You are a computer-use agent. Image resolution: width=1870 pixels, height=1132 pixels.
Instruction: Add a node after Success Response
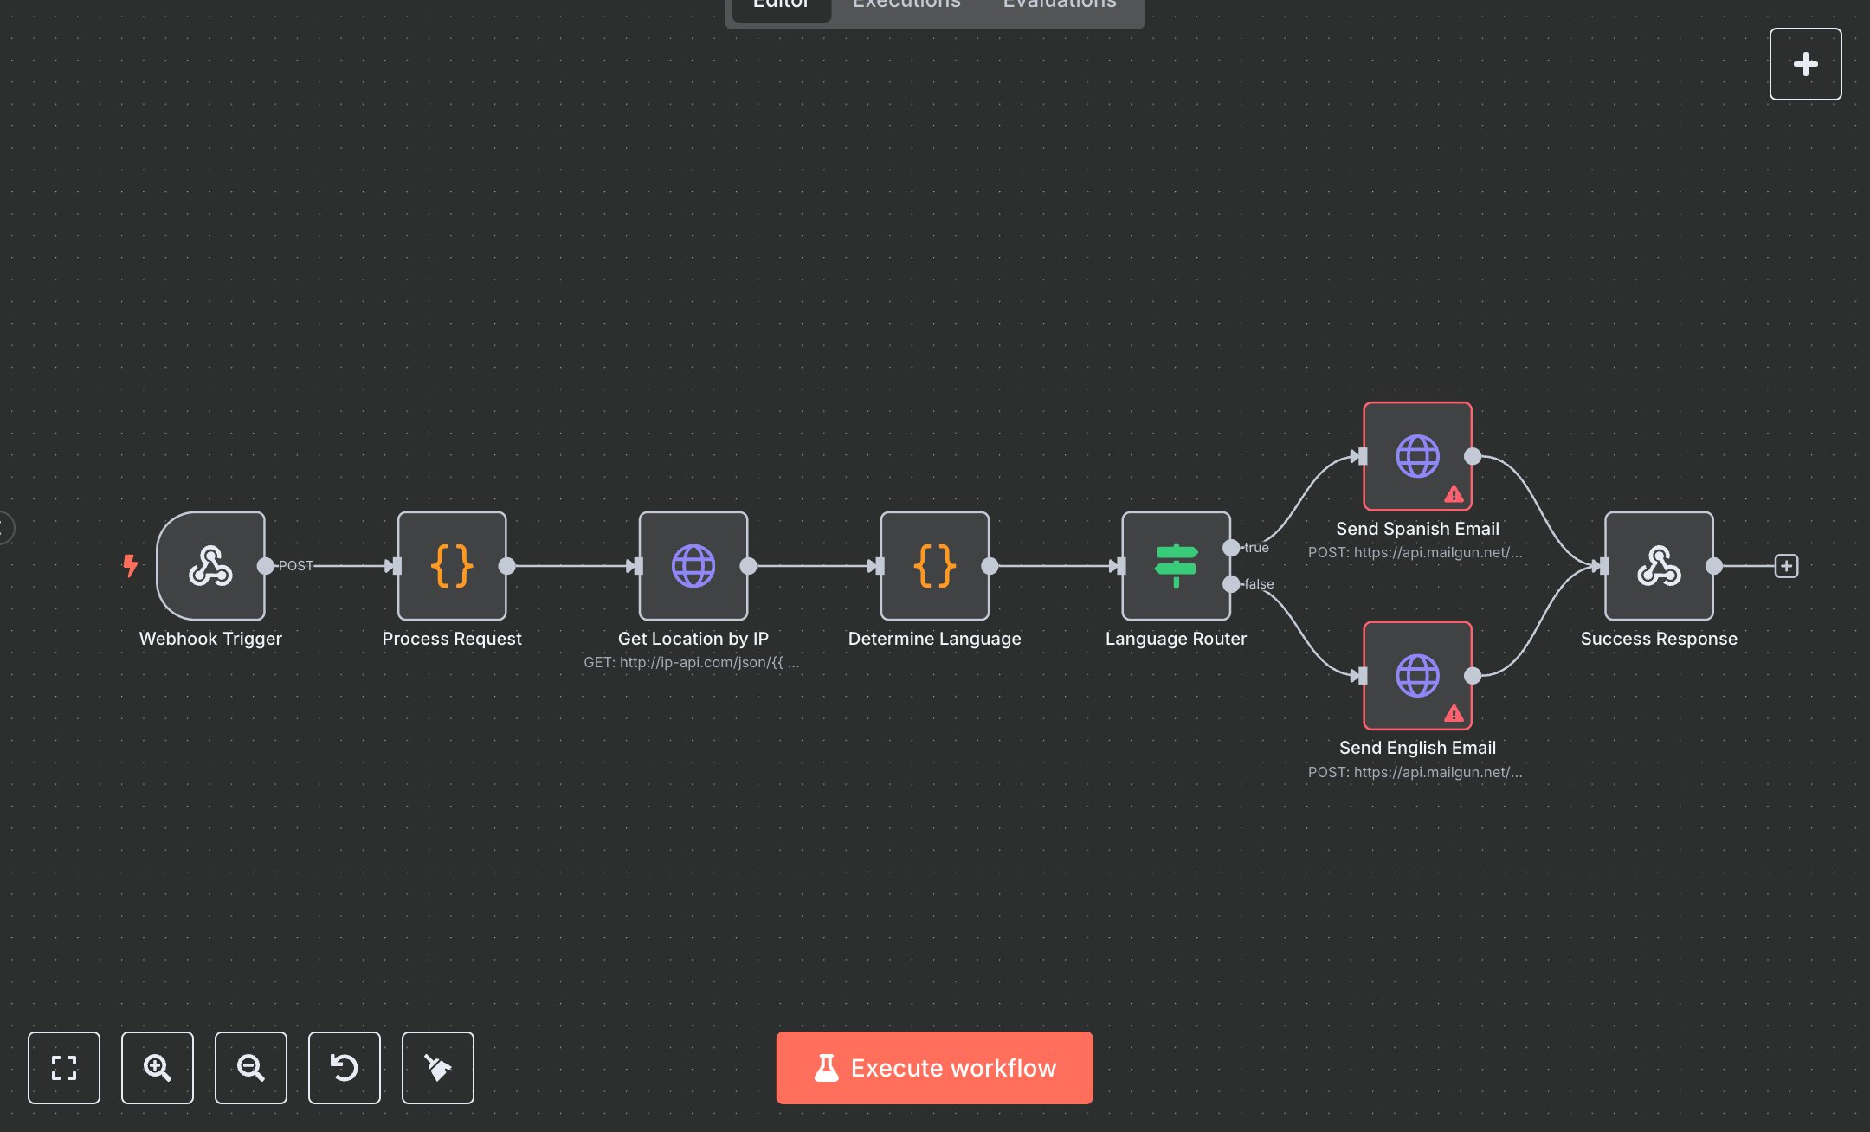tap(1786, 566)
